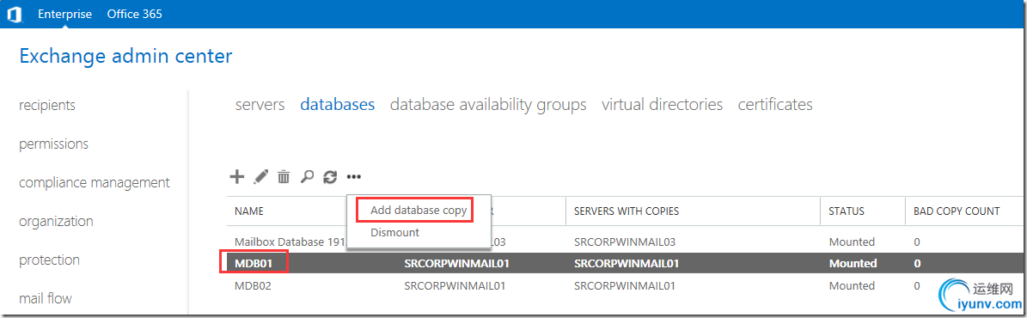Switch to Office 365 in top bar
Image resolution: width=1027 pixels, height=318 pixels.
click(135, 14)
